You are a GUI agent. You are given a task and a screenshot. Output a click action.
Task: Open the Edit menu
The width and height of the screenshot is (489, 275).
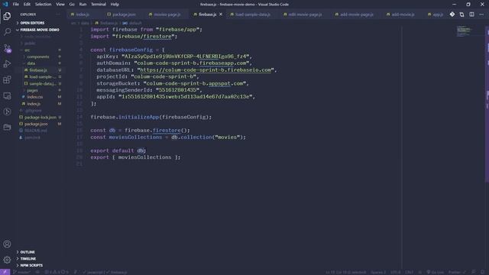click(27, 5)
